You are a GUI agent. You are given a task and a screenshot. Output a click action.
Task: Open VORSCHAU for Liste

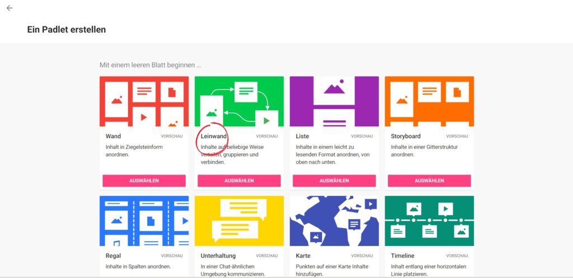point(362,136)
